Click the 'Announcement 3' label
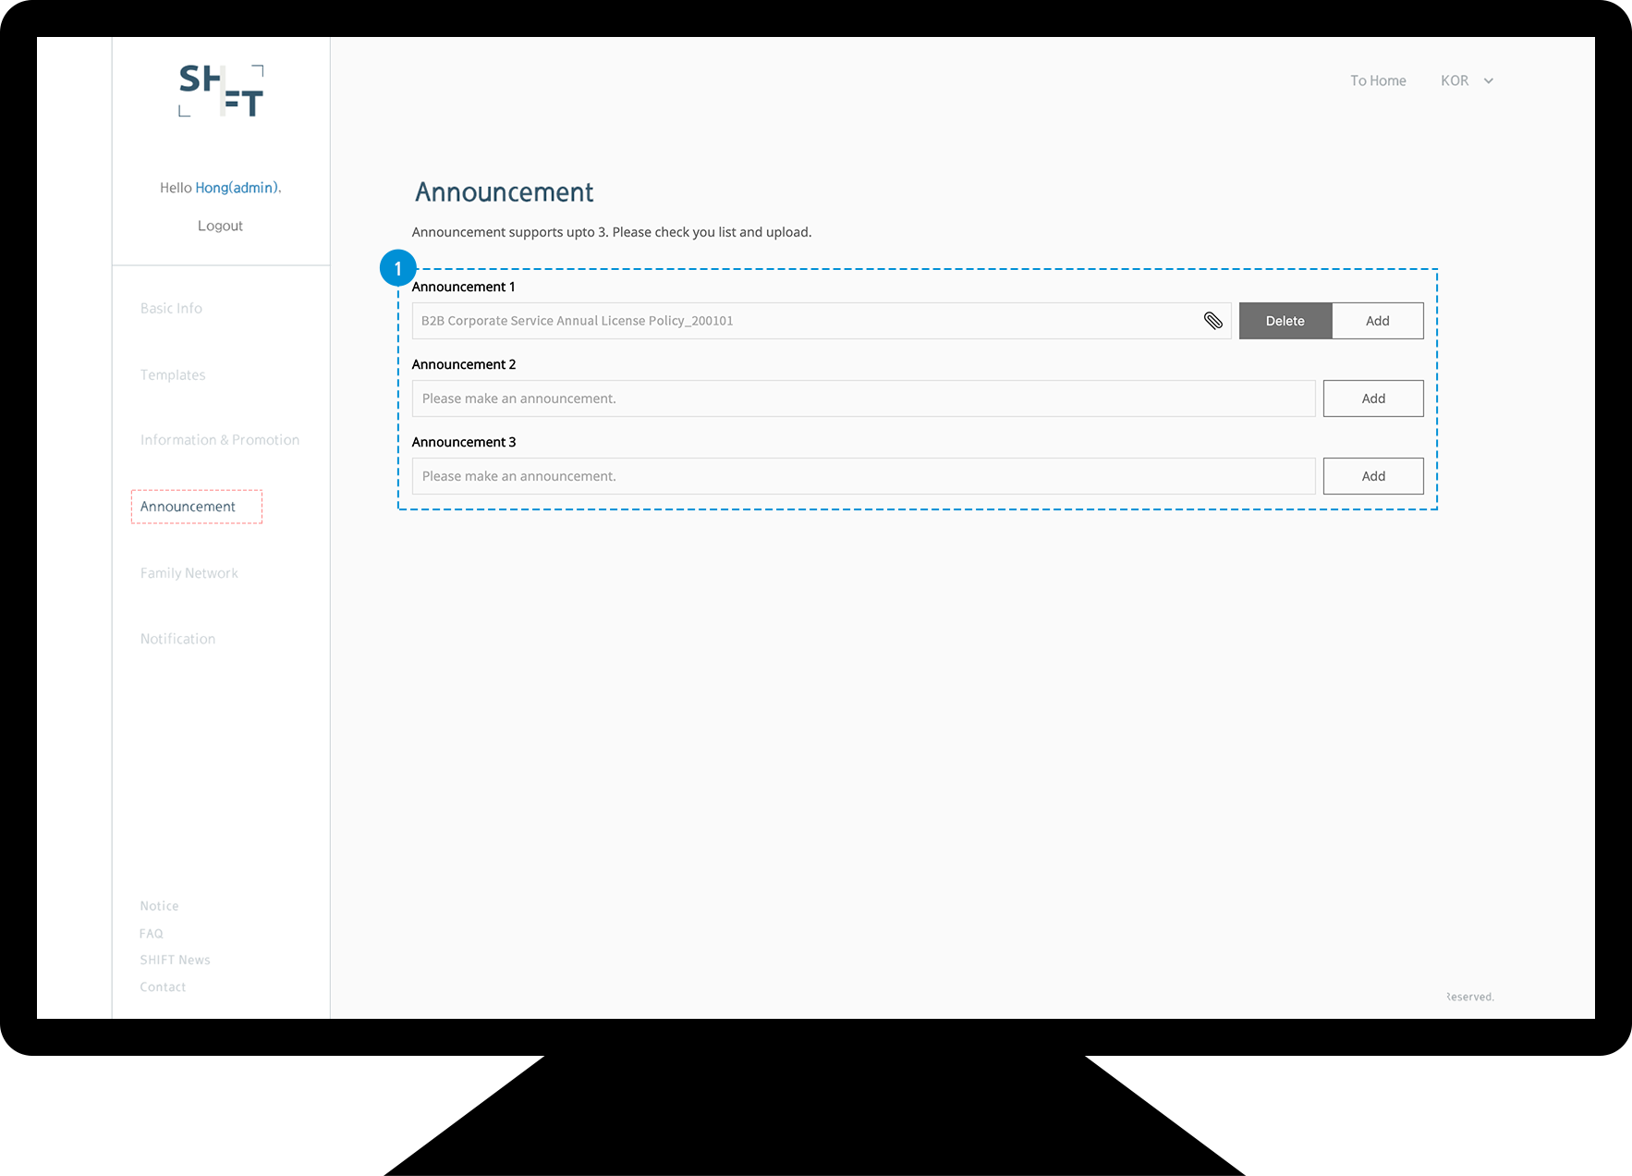The width and height of the screenshot is (1632, 1176). tap(464, 442)
